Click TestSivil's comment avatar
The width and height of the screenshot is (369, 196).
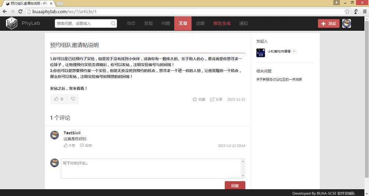(54, 135)
